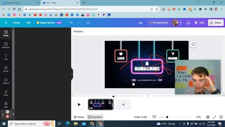
Task: Select the 6.5s page thumbnail
Action: click(x=101, y=104)
